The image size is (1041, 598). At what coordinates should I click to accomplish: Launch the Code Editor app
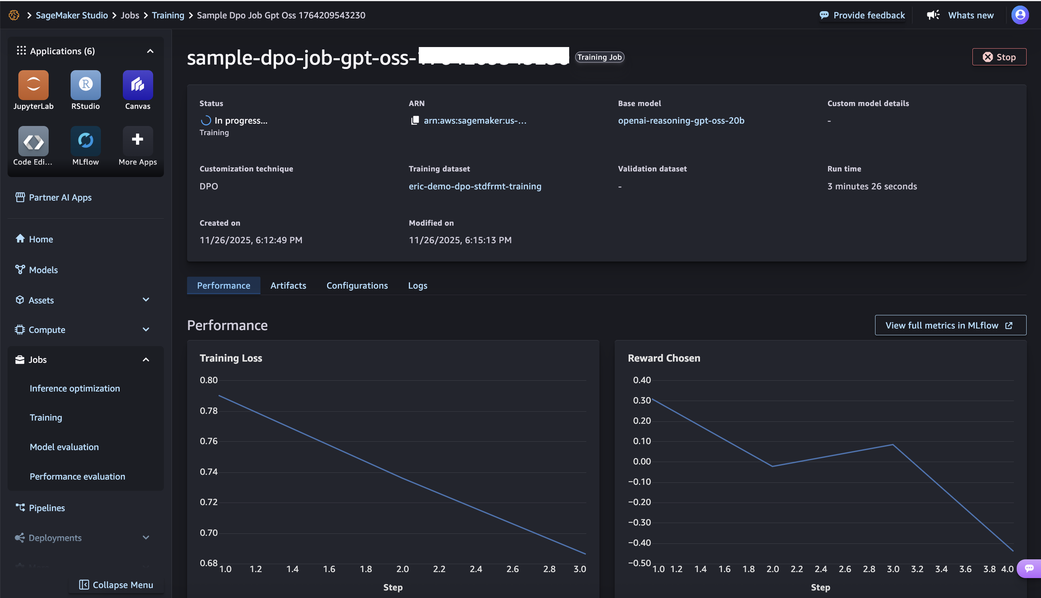(x=33, y=141)
